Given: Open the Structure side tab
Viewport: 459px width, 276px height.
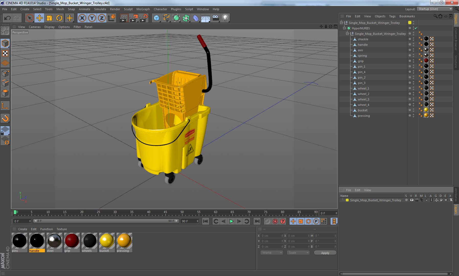Looking at the screenshot, I should (456, 61).
